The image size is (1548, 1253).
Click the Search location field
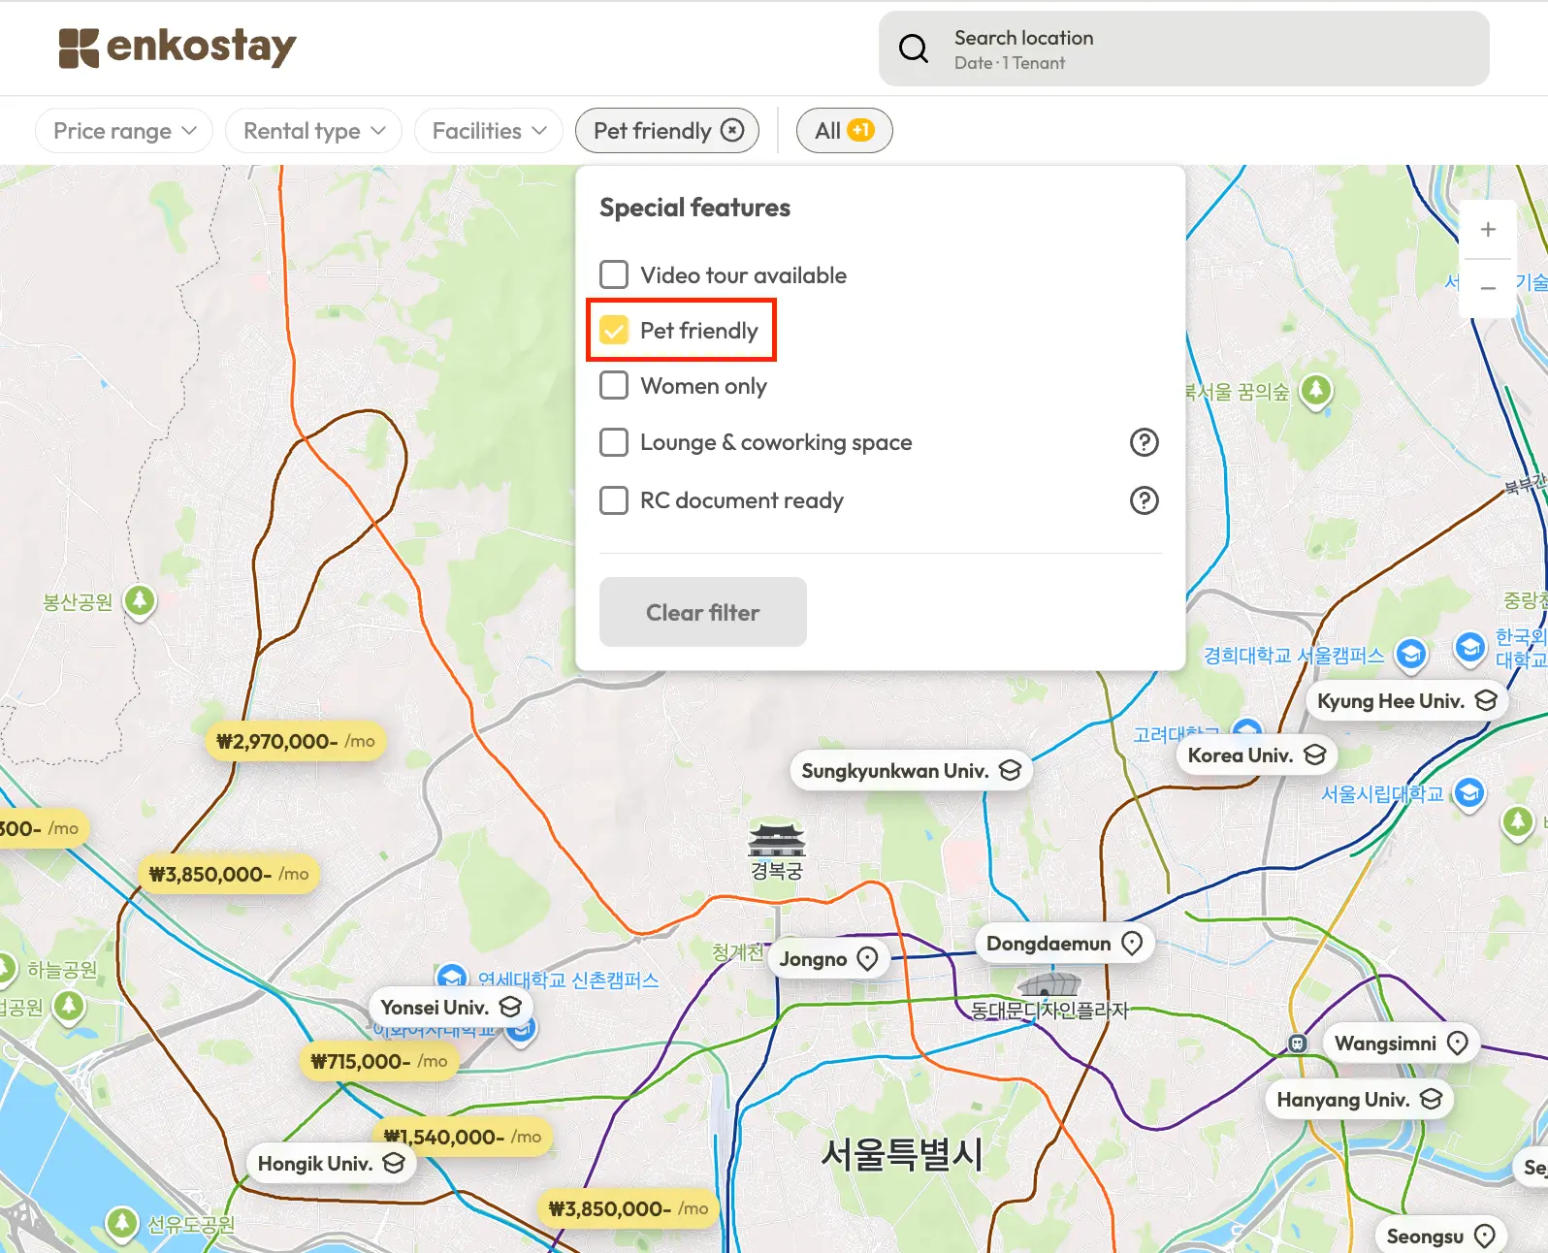(1183, 48)
